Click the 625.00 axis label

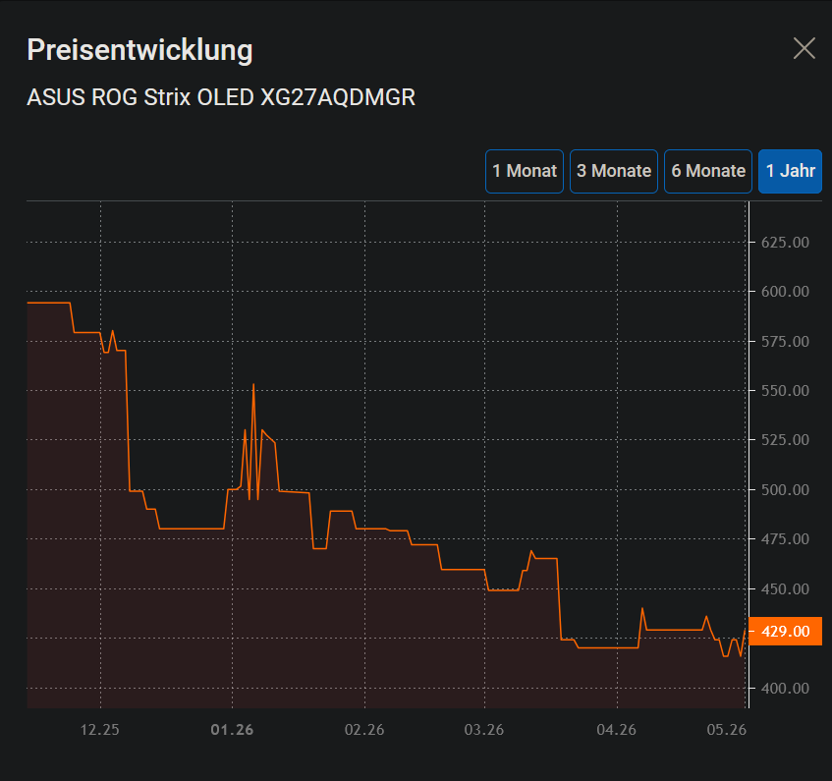[785, 243]
